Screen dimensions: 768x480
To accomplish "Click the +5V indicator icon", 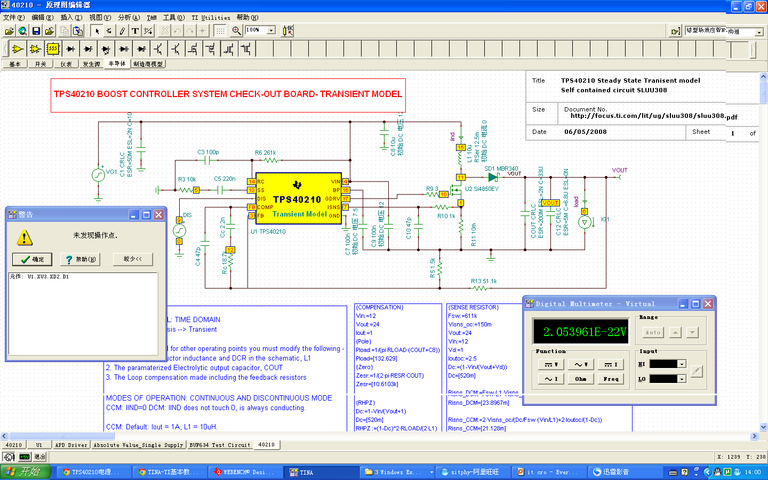I will coord(25,457).
